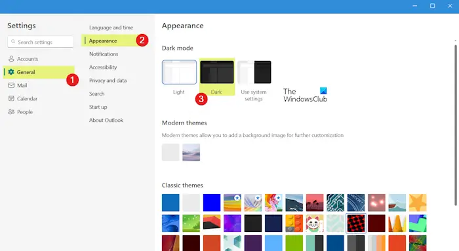Pick the orange star classic theme
459x251 pixels.
[418, 203]
